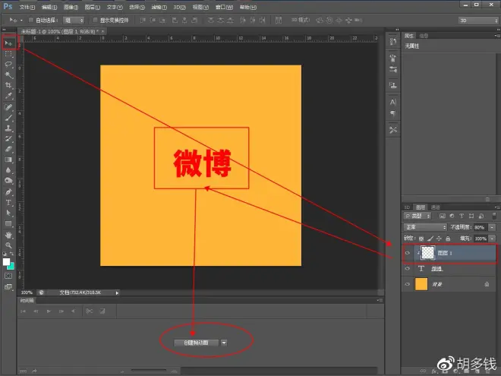Select the Blur tool
501x376 pixels.
8,170
